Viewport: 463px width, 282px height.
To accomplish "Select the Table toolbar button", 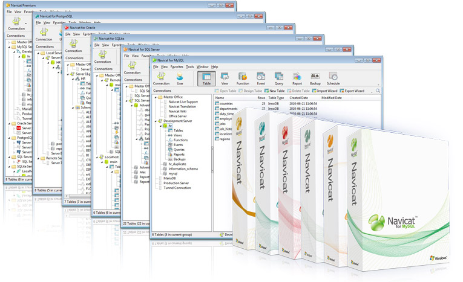I will click(206, 79).
